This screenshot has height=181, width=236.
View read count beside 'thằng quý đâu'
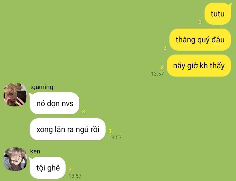(x=165, y=48)
